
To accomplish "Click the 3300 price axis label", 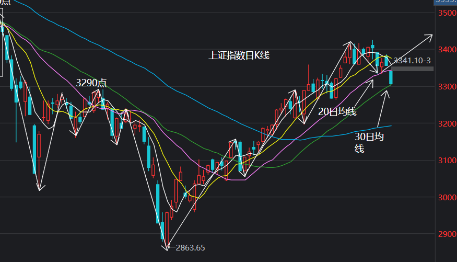I will coord(448,87).
